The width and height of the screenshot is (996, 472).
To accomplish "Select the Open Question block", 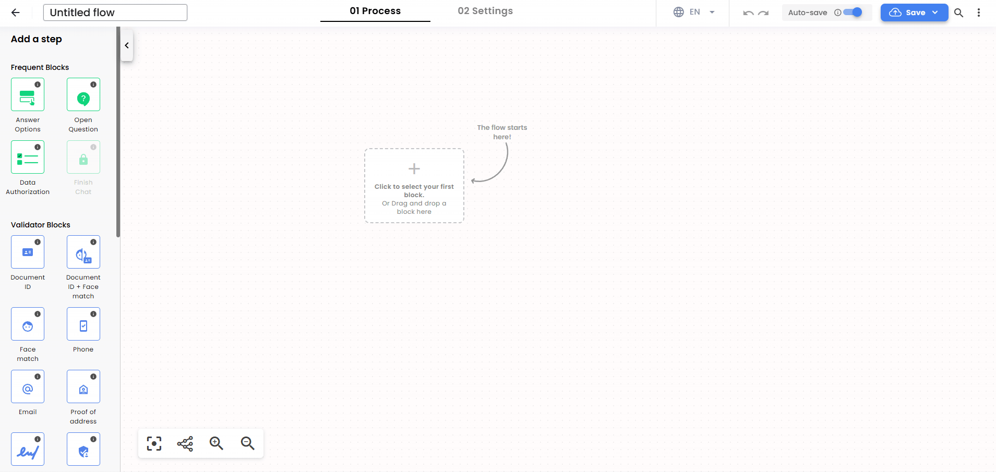I will (83, 94).
